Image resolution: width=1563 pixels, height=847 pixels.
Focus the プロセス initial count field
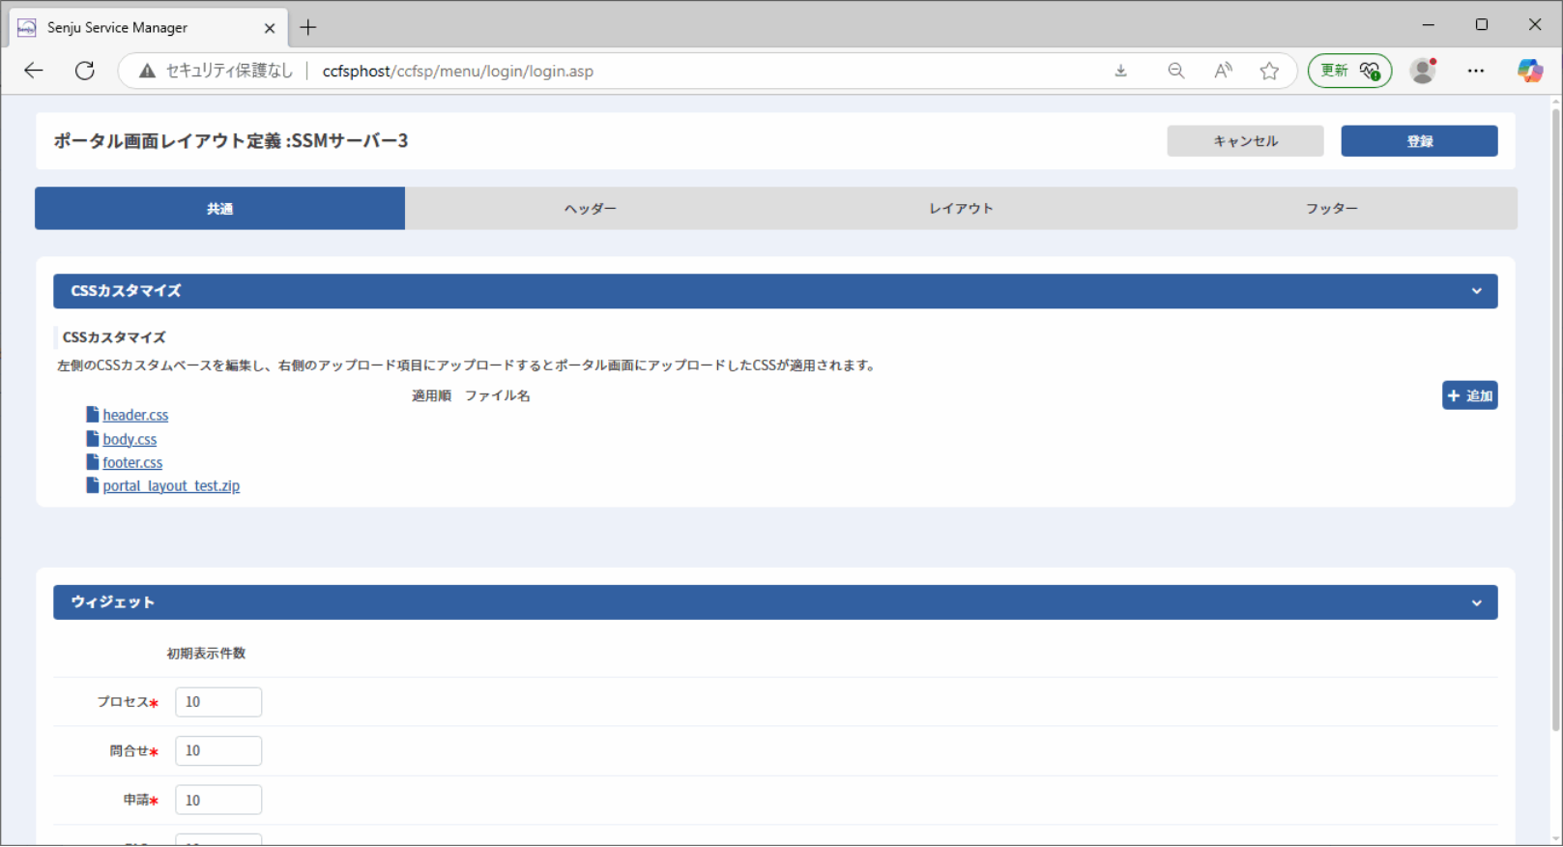click(218, 702)
